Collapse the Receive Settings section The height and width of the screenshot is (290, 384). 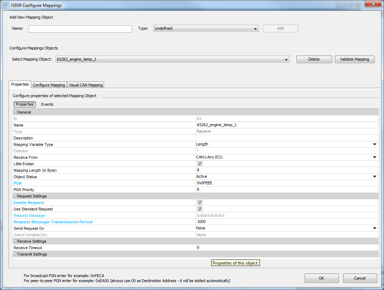[15, 241]
